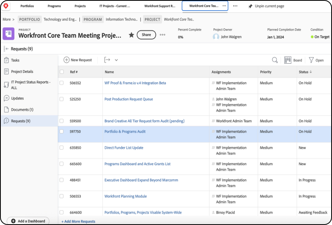Image resolution: width=332 pixels, height=225 pixels.
Task: Click the purple project type icon
Action: click(x=8, y=33)
